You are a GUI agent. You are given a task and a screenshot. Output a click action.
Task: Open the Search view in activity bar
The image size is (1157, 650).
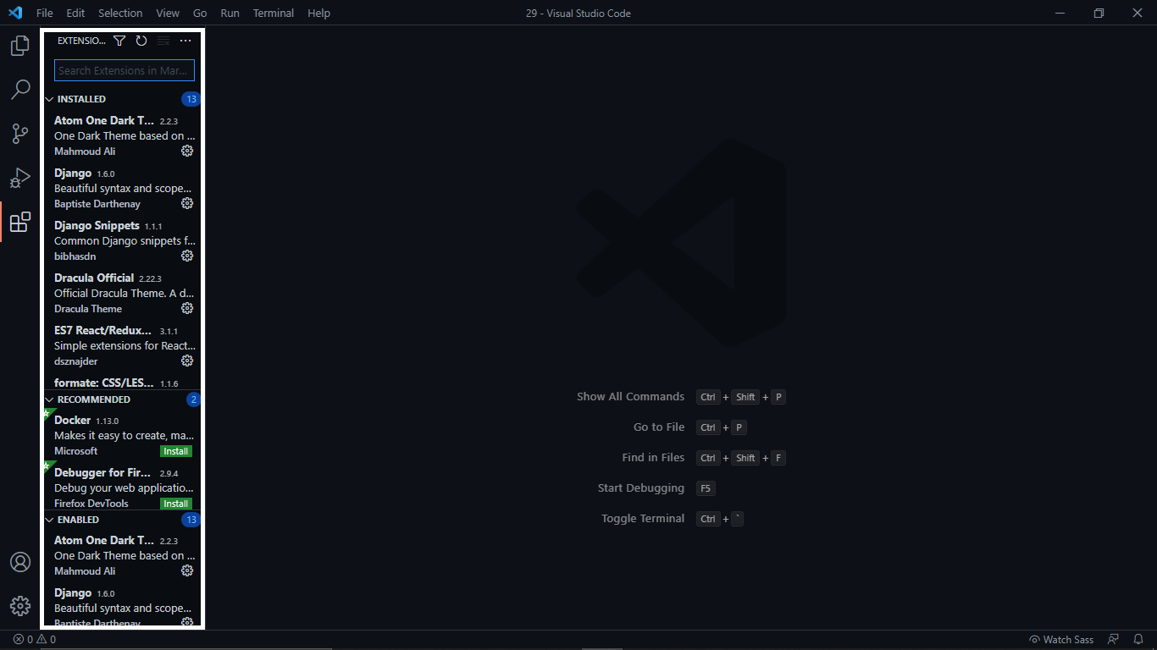pyautogui.click(x=20, y=90)
